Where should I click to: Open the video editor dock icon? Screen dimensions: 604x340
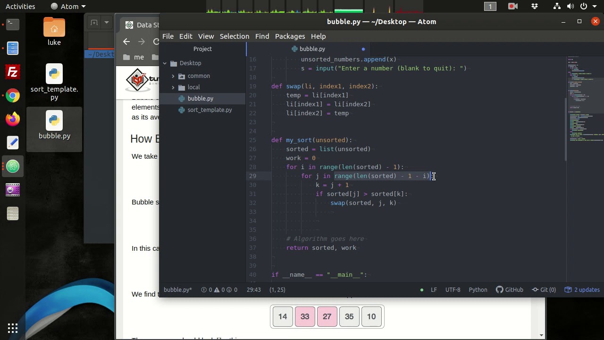(13, 190)
